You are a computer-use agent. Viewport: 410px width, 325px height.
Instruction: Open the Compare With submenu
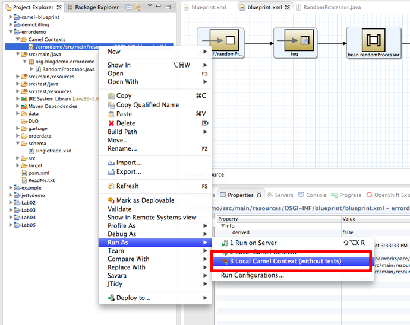pyautogui.click(x=155, y=259)
